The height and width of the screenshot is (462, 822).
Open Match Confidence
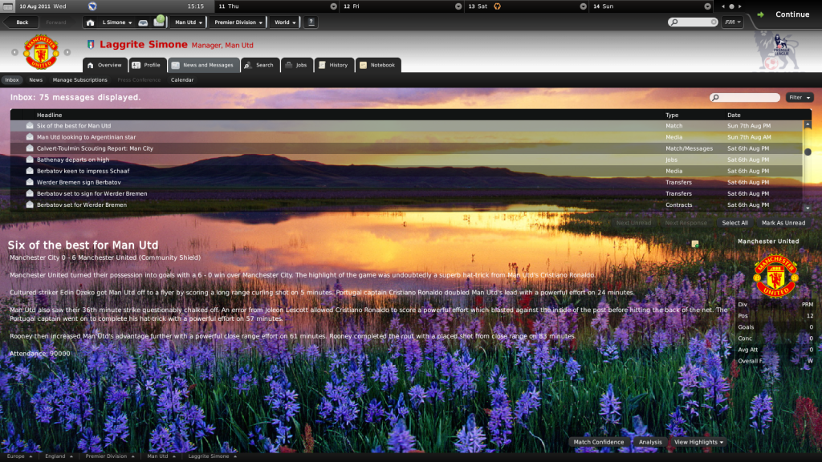pyautogui.click(x=599, y=442)
